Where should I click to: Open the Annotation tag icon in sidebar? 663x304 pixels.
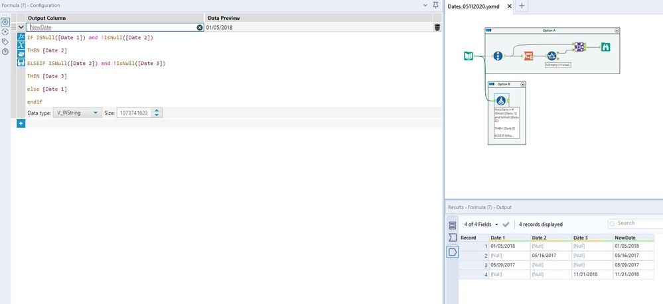5,42
